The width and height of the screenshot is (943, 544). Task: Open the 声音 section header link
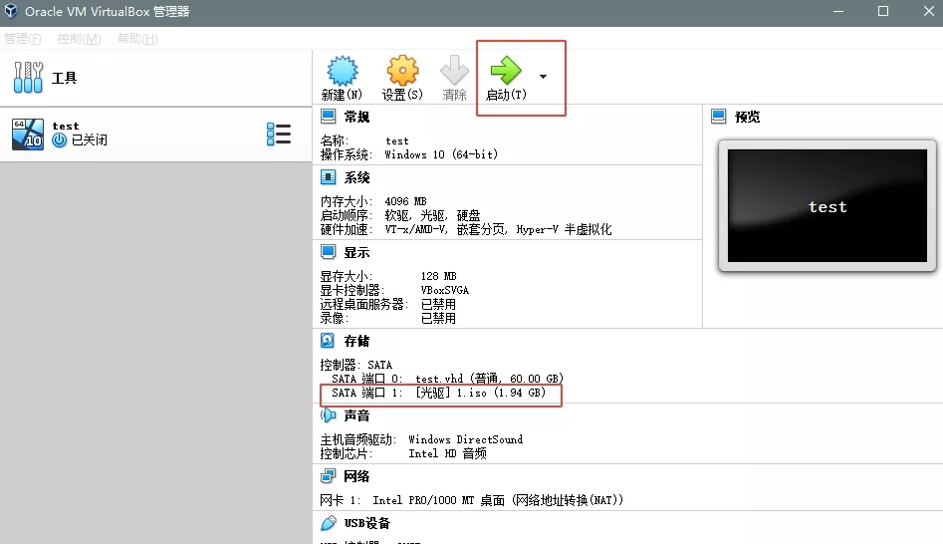pyautogui.click(x=356, y=415)
